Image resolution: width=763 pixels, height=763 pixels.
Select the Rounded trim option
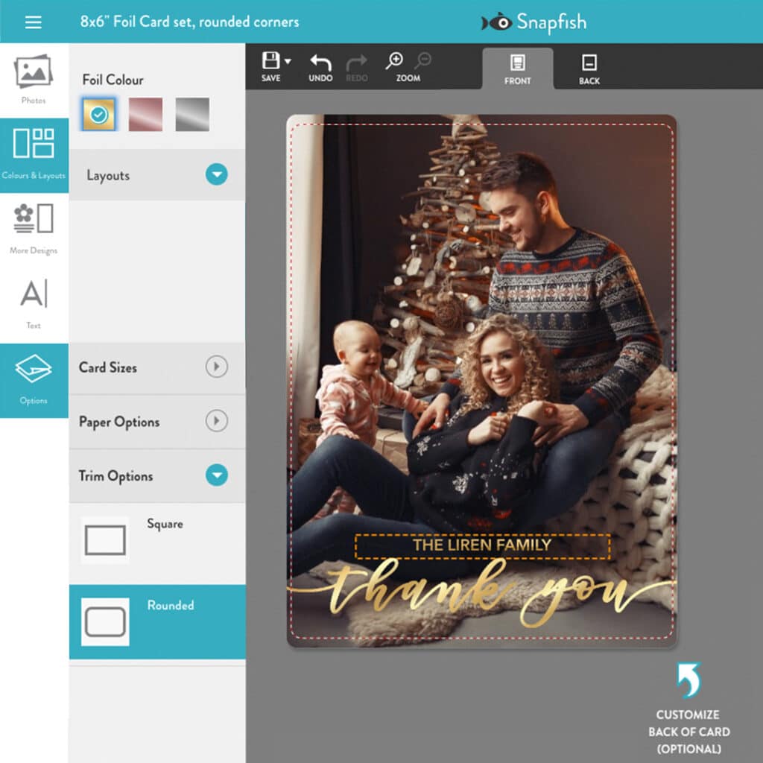(105, 622)
